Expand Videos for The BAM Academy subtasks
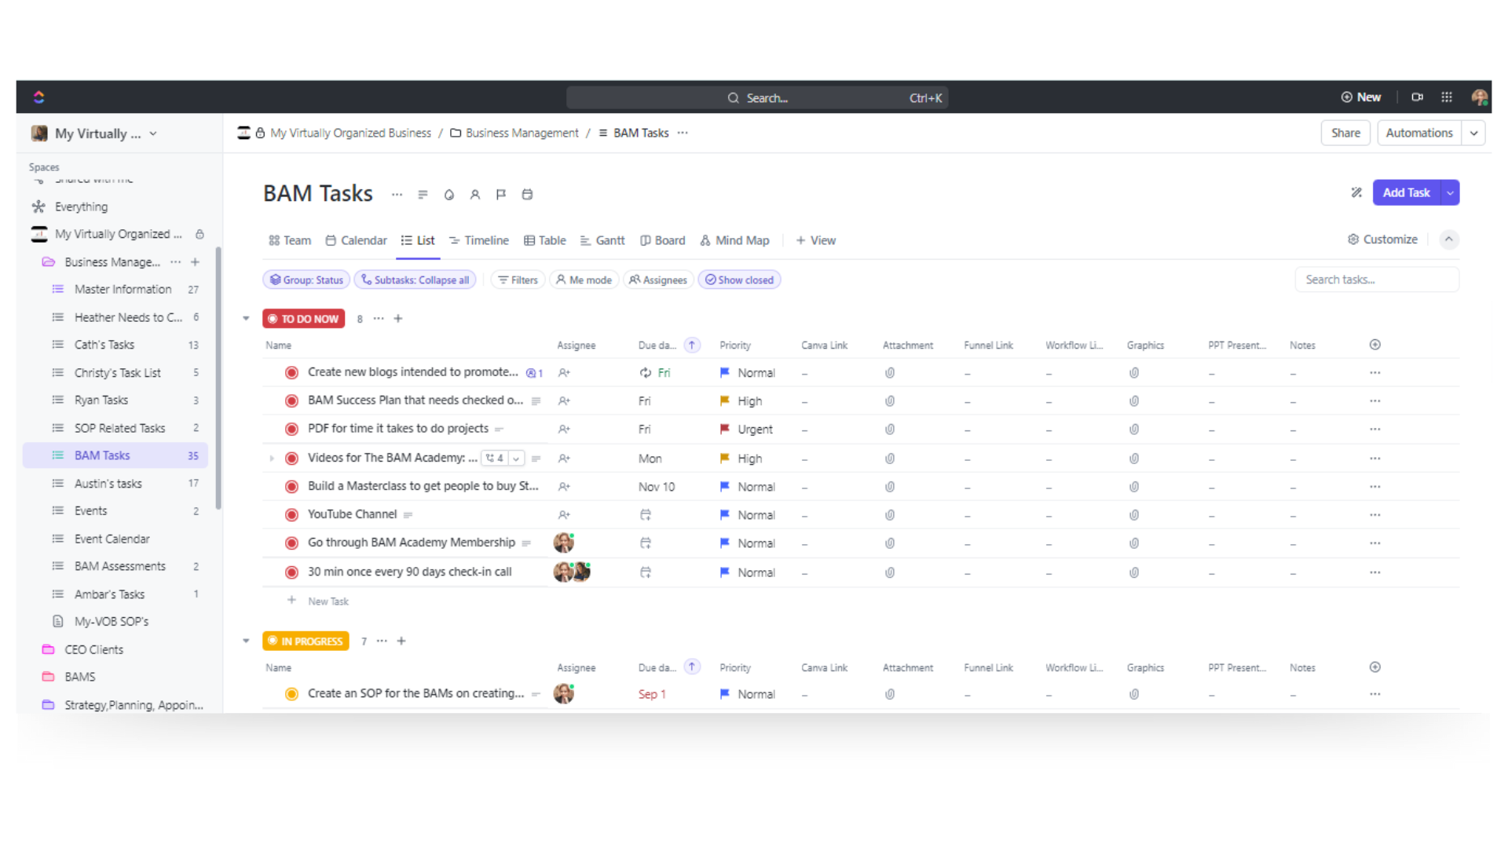 click(271, 458)
